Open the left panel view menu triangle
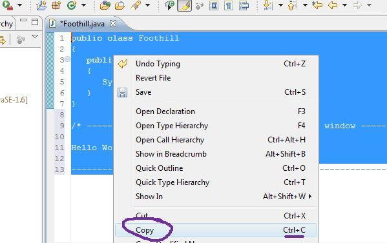This screenshot has height=243, width=387. coord(35,37)
